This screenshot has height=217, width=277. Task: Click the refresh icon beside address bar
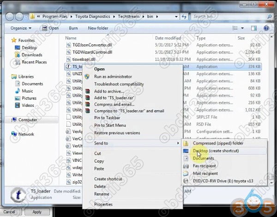click(184, 17)
